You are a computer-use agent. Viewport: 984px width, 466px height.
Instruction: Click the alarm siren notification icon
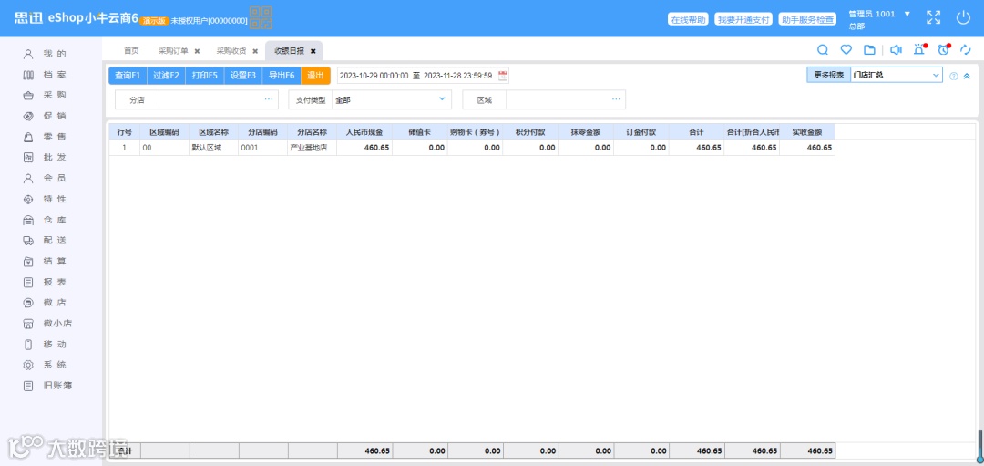click(920, 49)
